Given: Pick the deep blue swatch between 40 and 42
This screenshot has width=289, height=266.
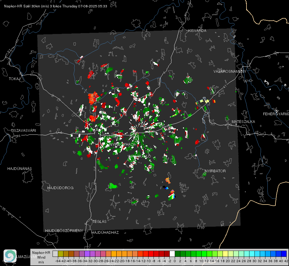Looking at the screenshot, I should point(284,254).
